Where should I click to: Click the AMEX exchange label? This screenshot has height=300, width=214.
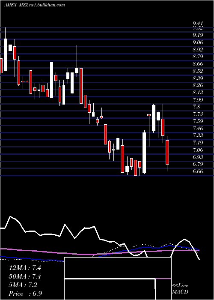(x=10, y=5)
